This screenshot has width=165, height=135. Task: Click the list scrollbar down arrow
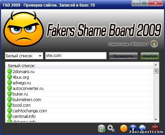156,119
